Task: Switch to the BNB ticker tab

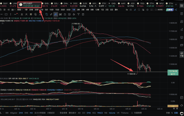Action: [x=45, y=5]
